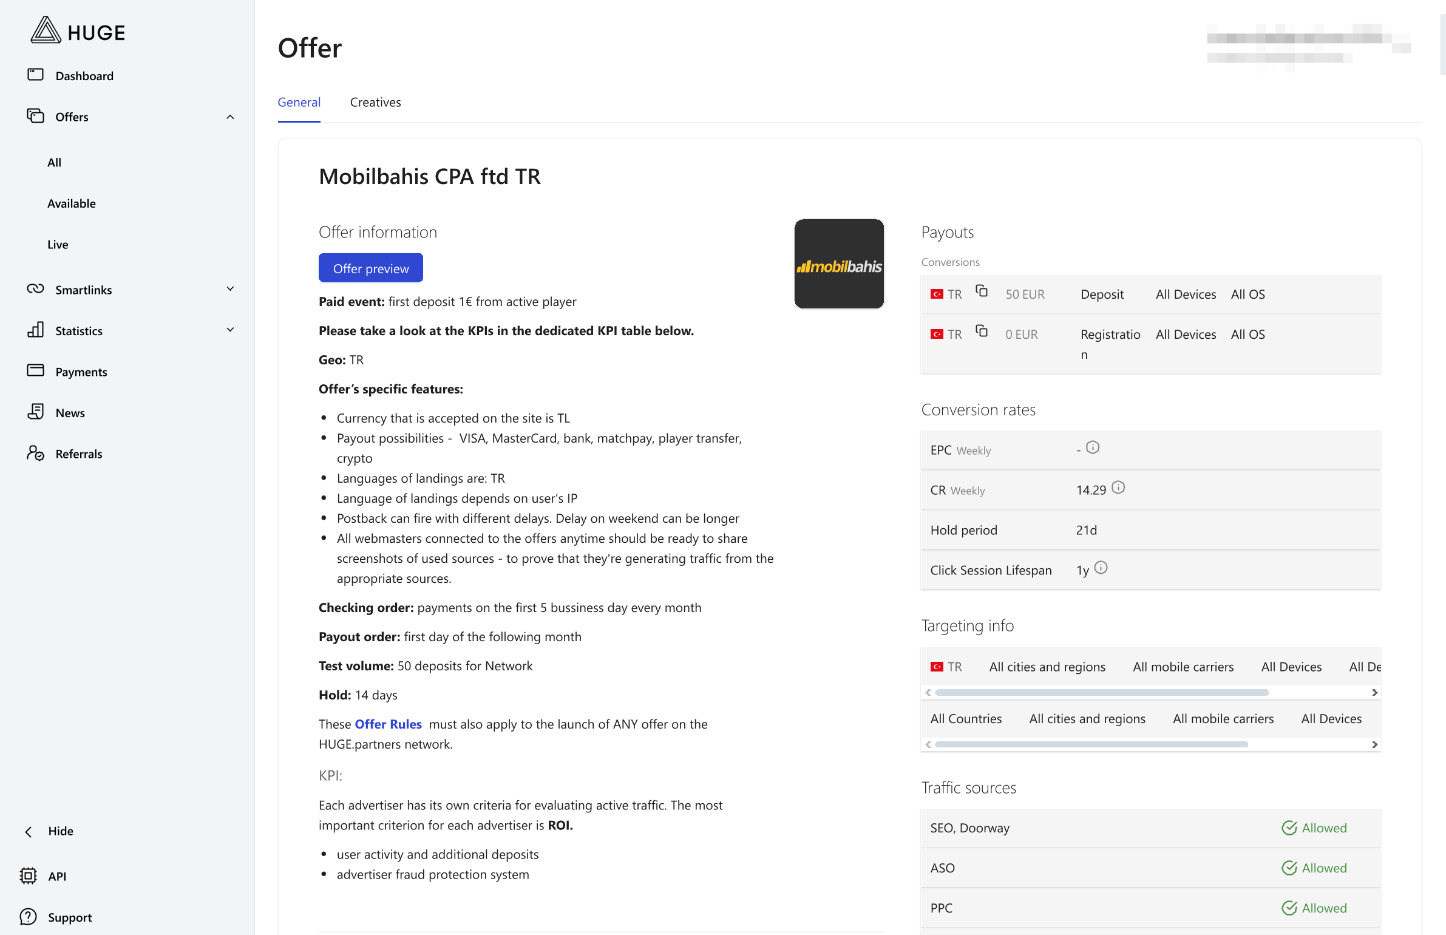
Task: Click left arrow on All Countries targeting row
Action: click(928, 745)
